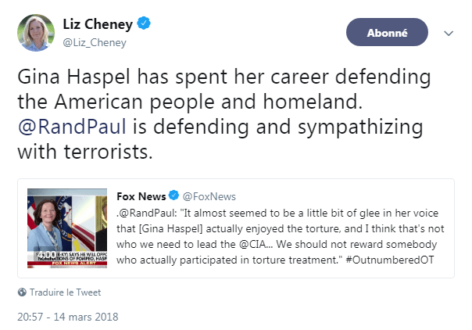Expand the tweet options chevron menu

pyautogui.click(x=449, y=33)
